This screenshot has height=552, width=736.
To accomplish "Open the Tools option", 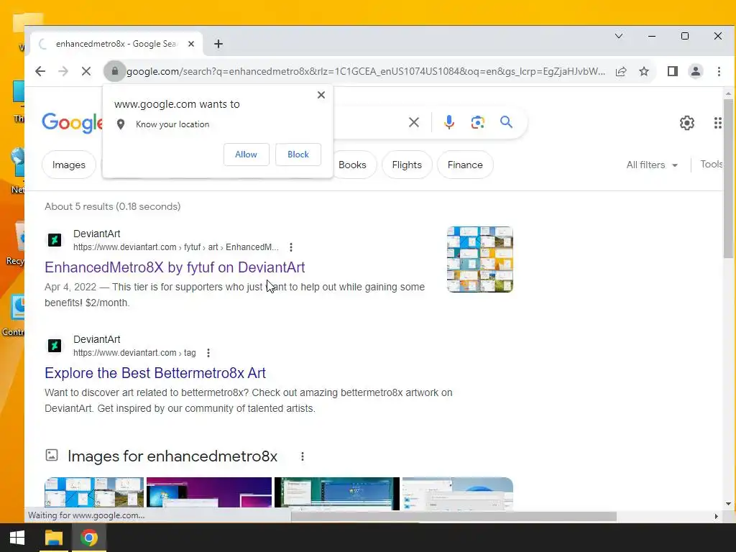I will pyautogui.click(x=711, y=165).
